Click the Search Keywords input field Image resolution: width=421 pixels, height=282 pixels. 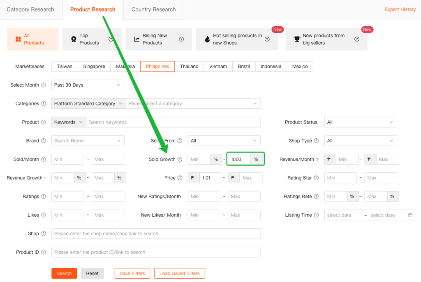(x=173, y=122)
